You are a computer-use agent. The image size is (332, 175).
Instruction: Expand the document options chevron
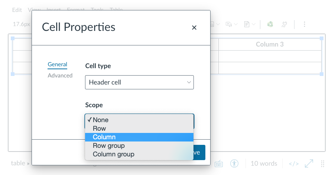click(x=254, y=24)
